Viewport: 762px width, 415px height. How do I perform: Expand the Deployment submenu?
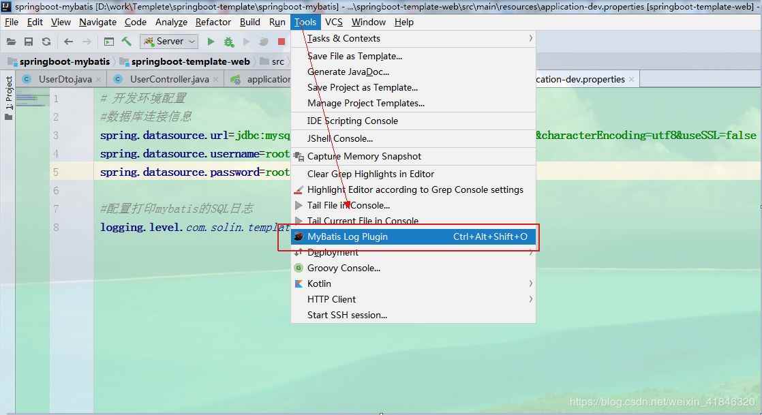coord(334,252)
